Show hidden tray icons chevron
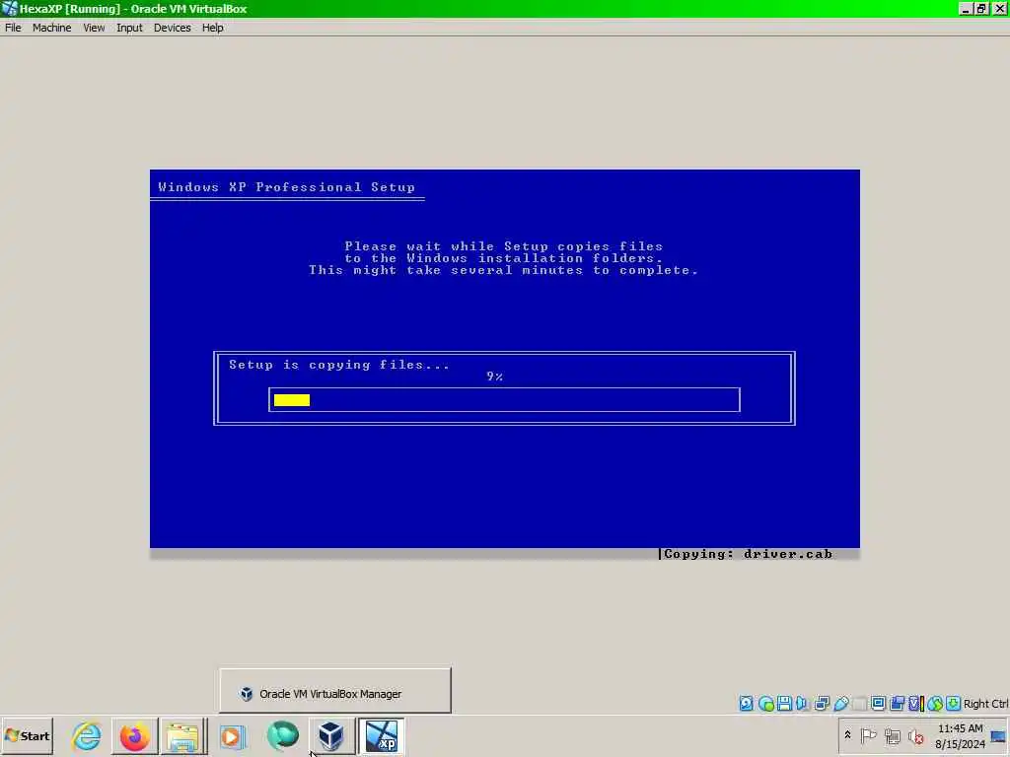 [847, 734]
